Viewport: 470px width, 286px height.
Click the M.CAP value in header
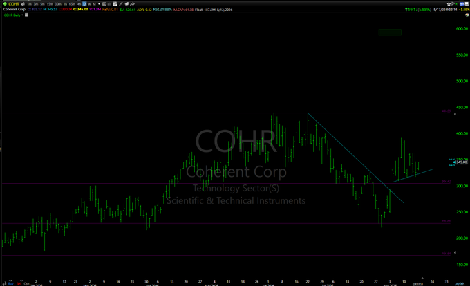tap(183, 10)
